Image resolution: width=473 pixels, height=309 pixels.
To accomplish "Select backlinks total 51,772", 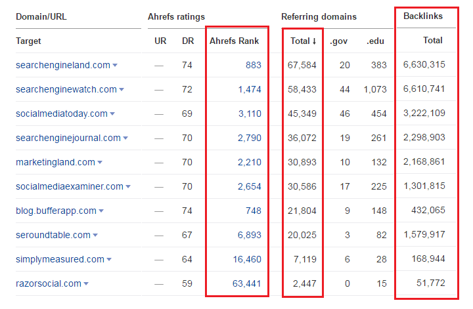I will point(431,283).
